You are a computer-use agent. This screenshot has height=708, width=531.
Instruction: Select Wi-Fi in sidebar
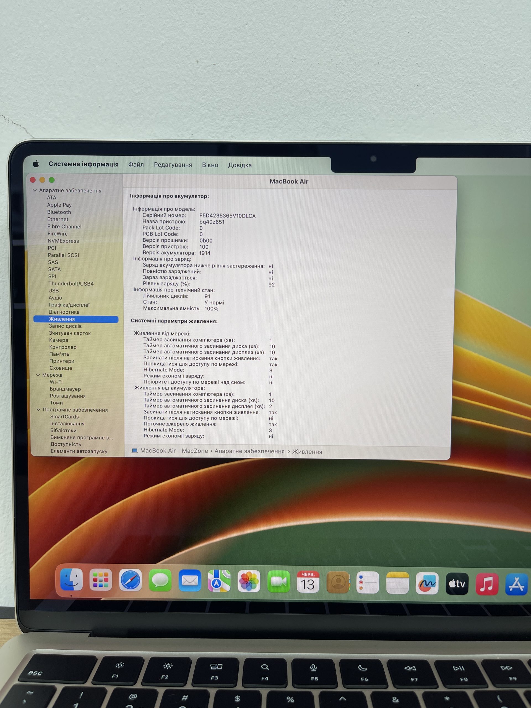click(56, 382)
